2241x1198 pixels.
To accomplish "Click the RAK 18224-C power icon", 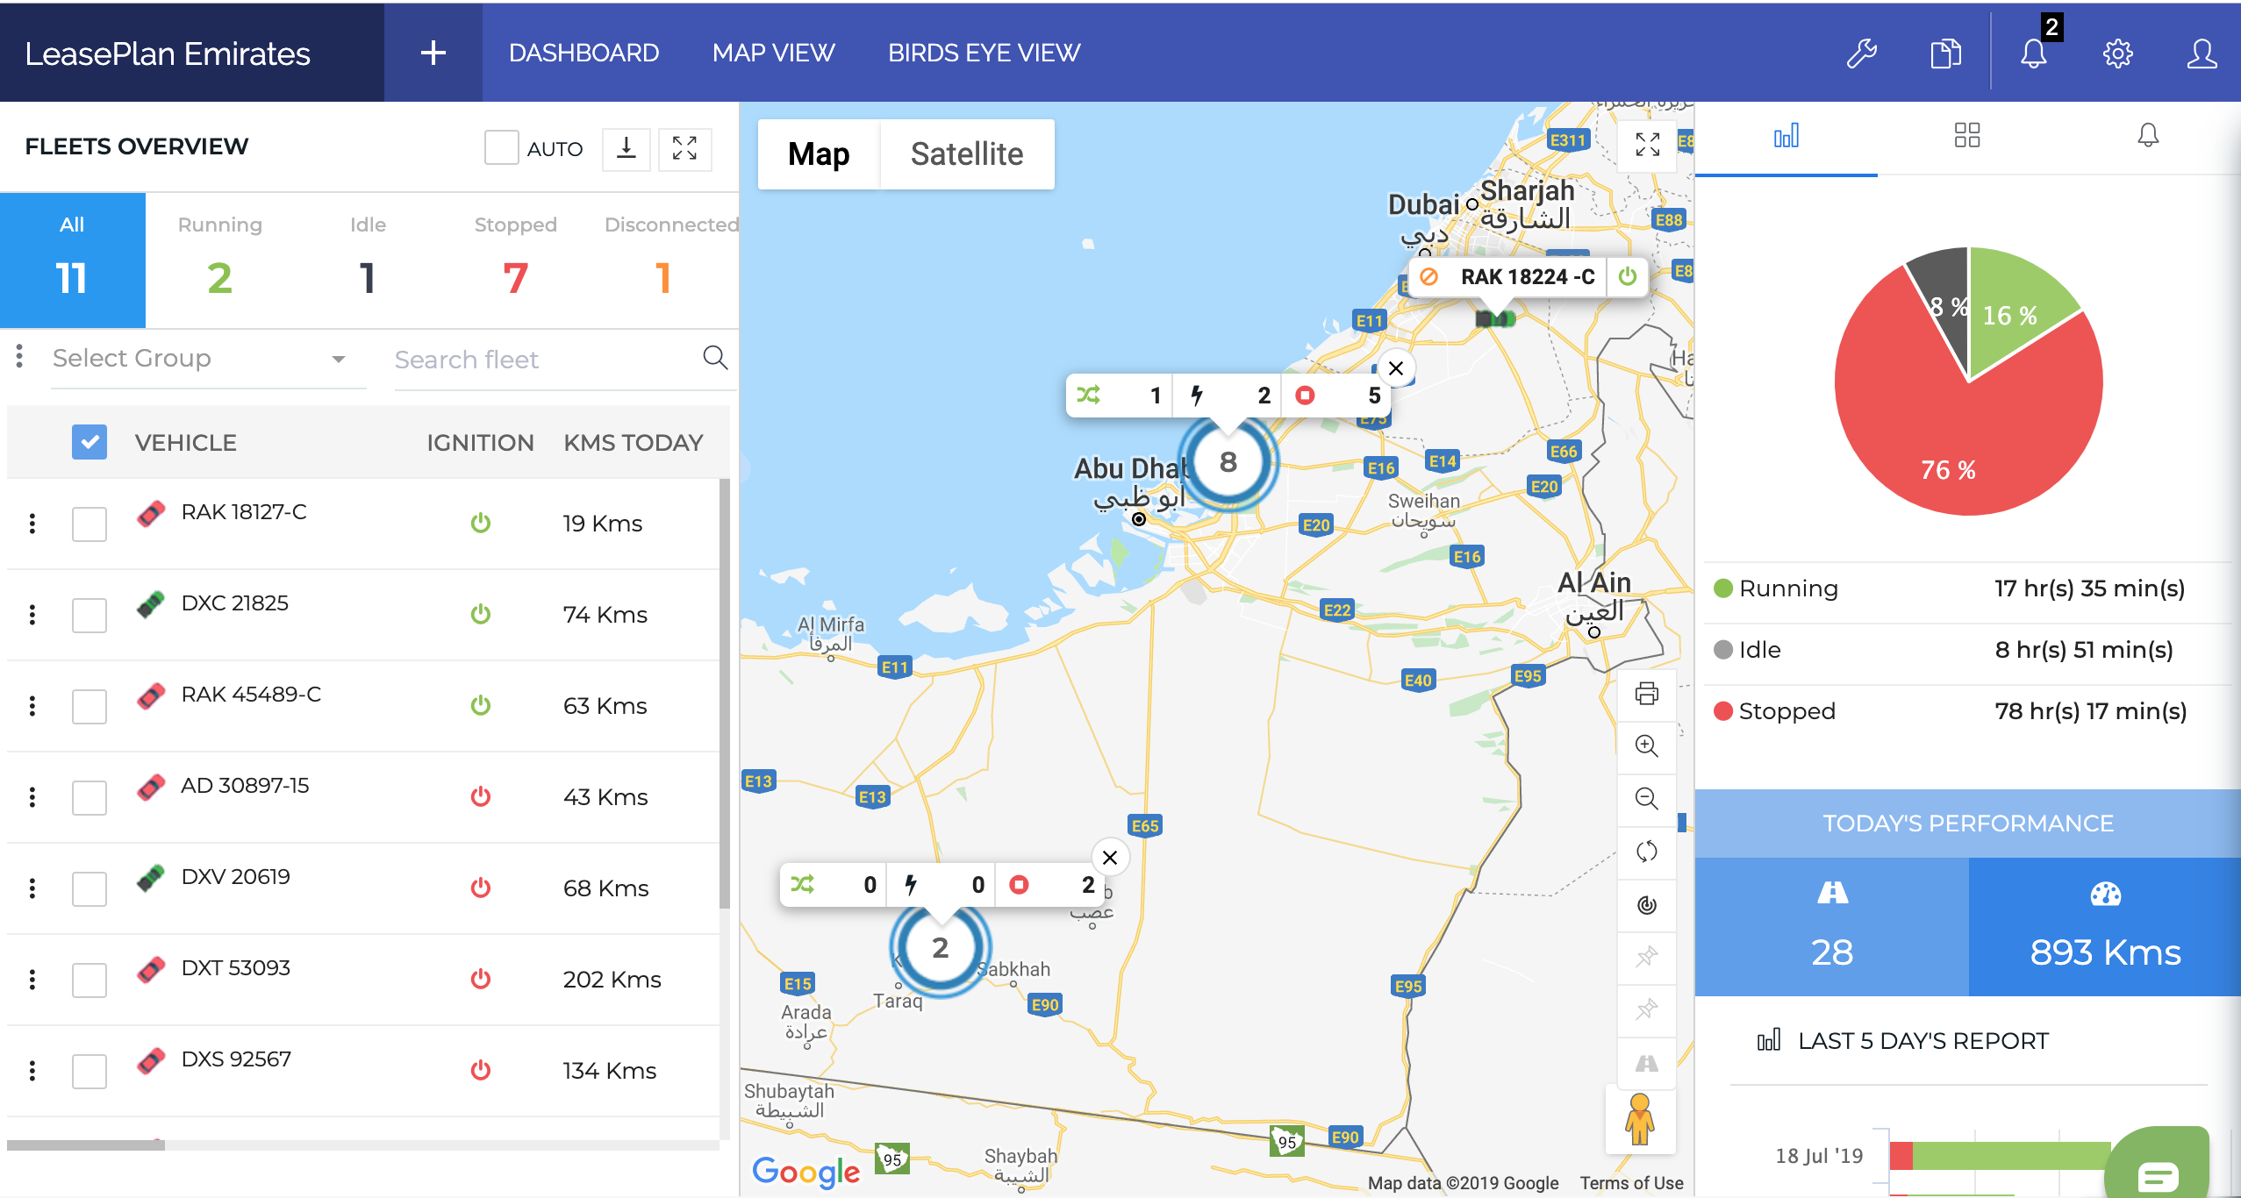I will click(1628, 276).
